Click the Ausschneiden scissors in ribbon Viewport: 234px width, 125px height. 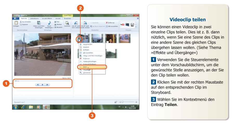(x=21, y=22)
